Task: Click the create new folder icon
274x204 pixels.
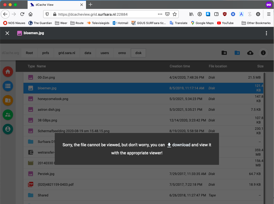Action: coord(237,53)
